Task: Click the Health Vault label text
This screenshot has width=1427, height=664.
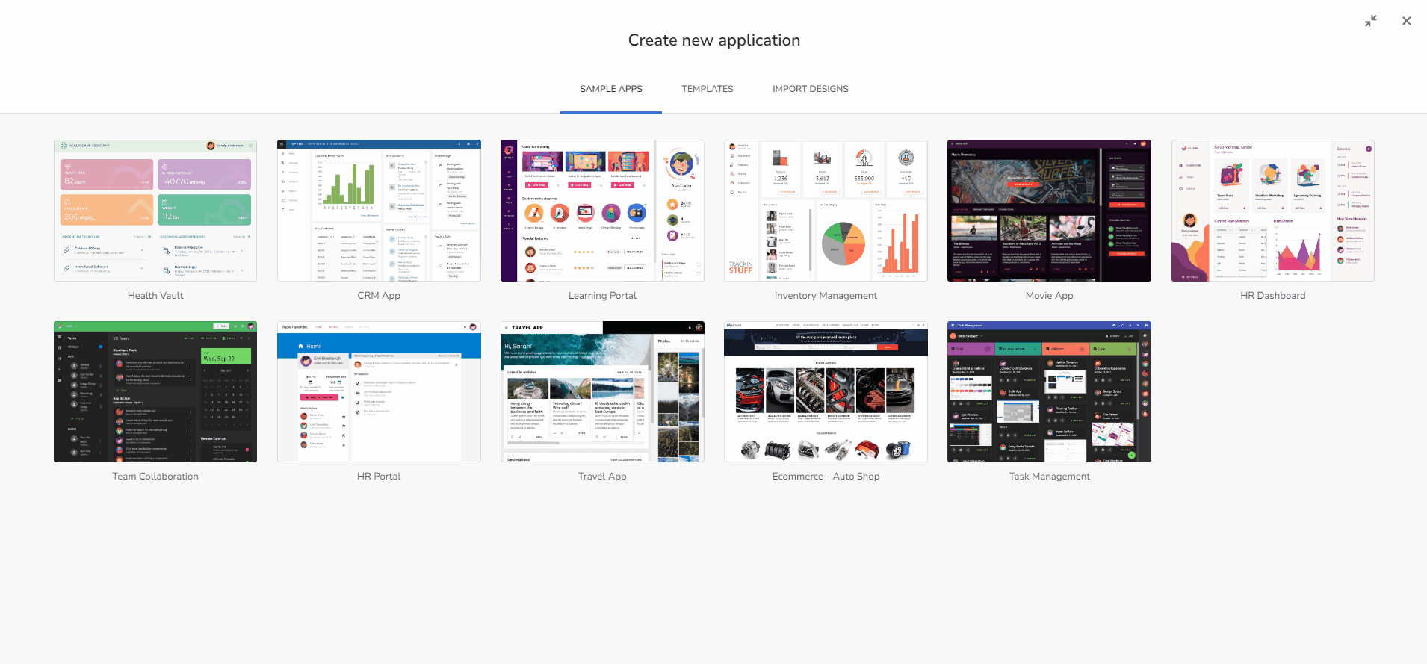Action: [155, 296]
